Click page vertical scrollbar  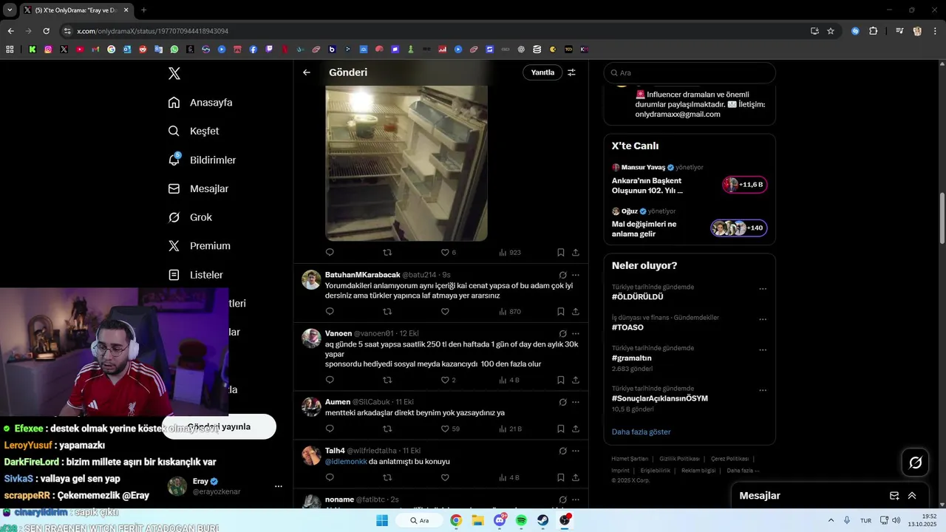(942, 218)
